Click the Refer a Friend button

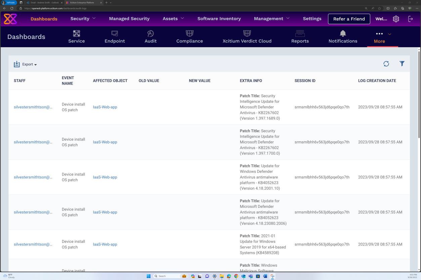pyautogui.click(x=349, y=19)
